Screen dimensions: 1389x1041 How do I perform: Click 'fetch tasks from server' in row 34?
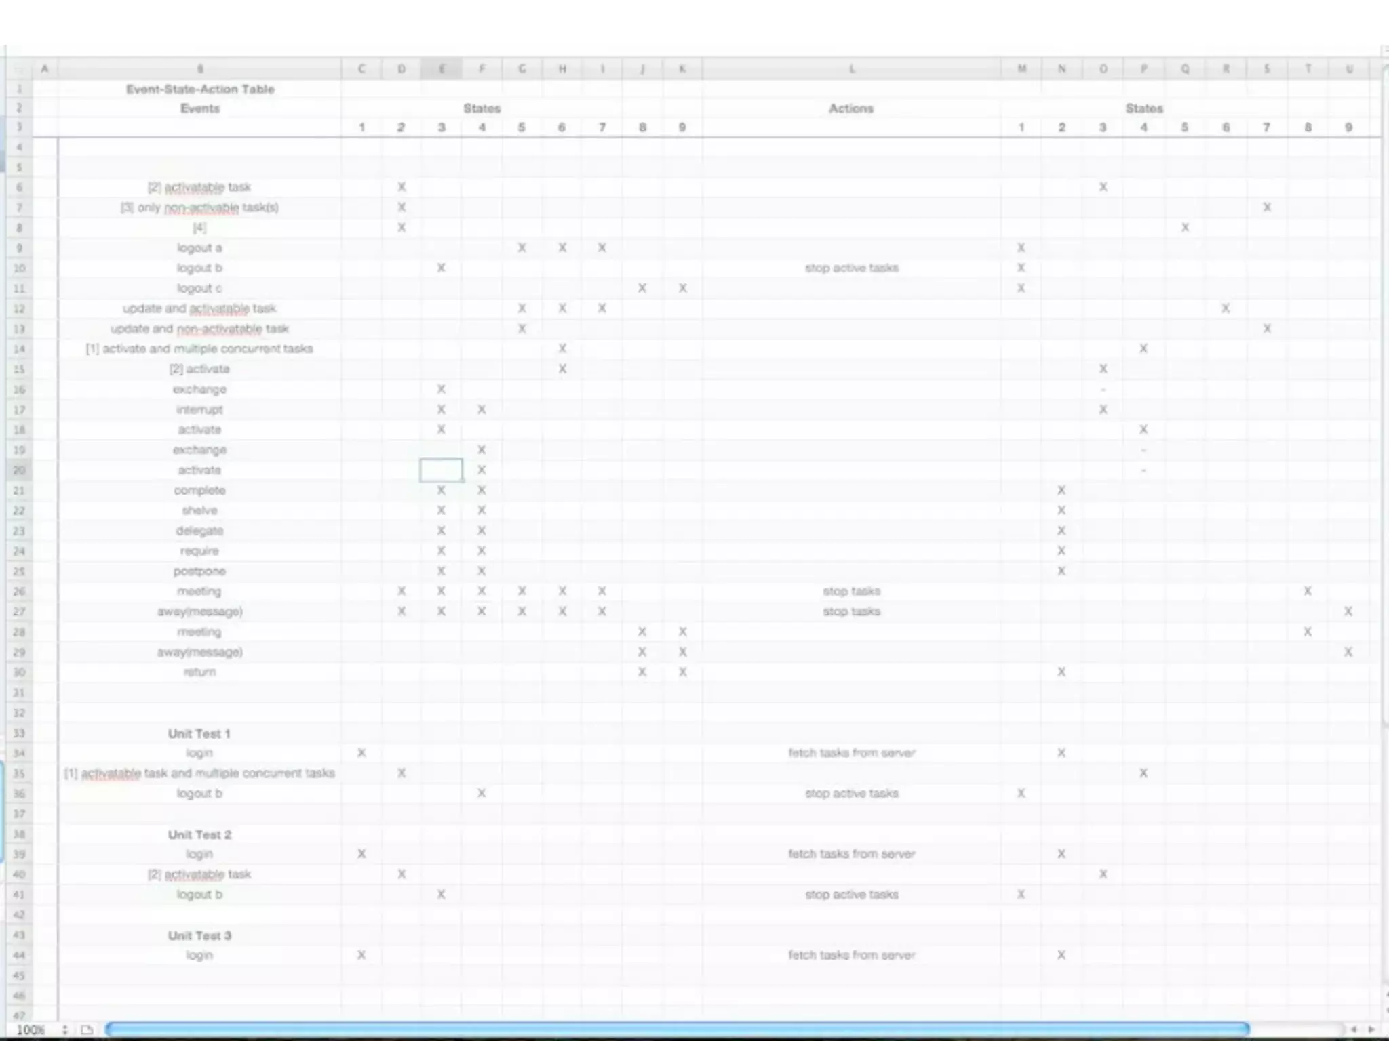pos(852,753)
